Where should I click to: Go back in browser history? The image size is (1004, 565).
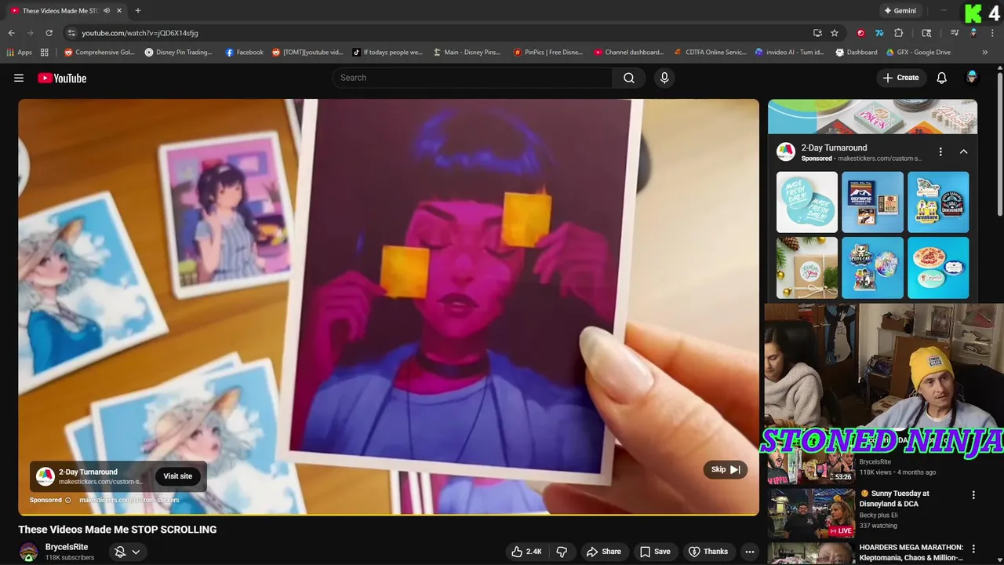pyautogui.click(x=11, y=33)
